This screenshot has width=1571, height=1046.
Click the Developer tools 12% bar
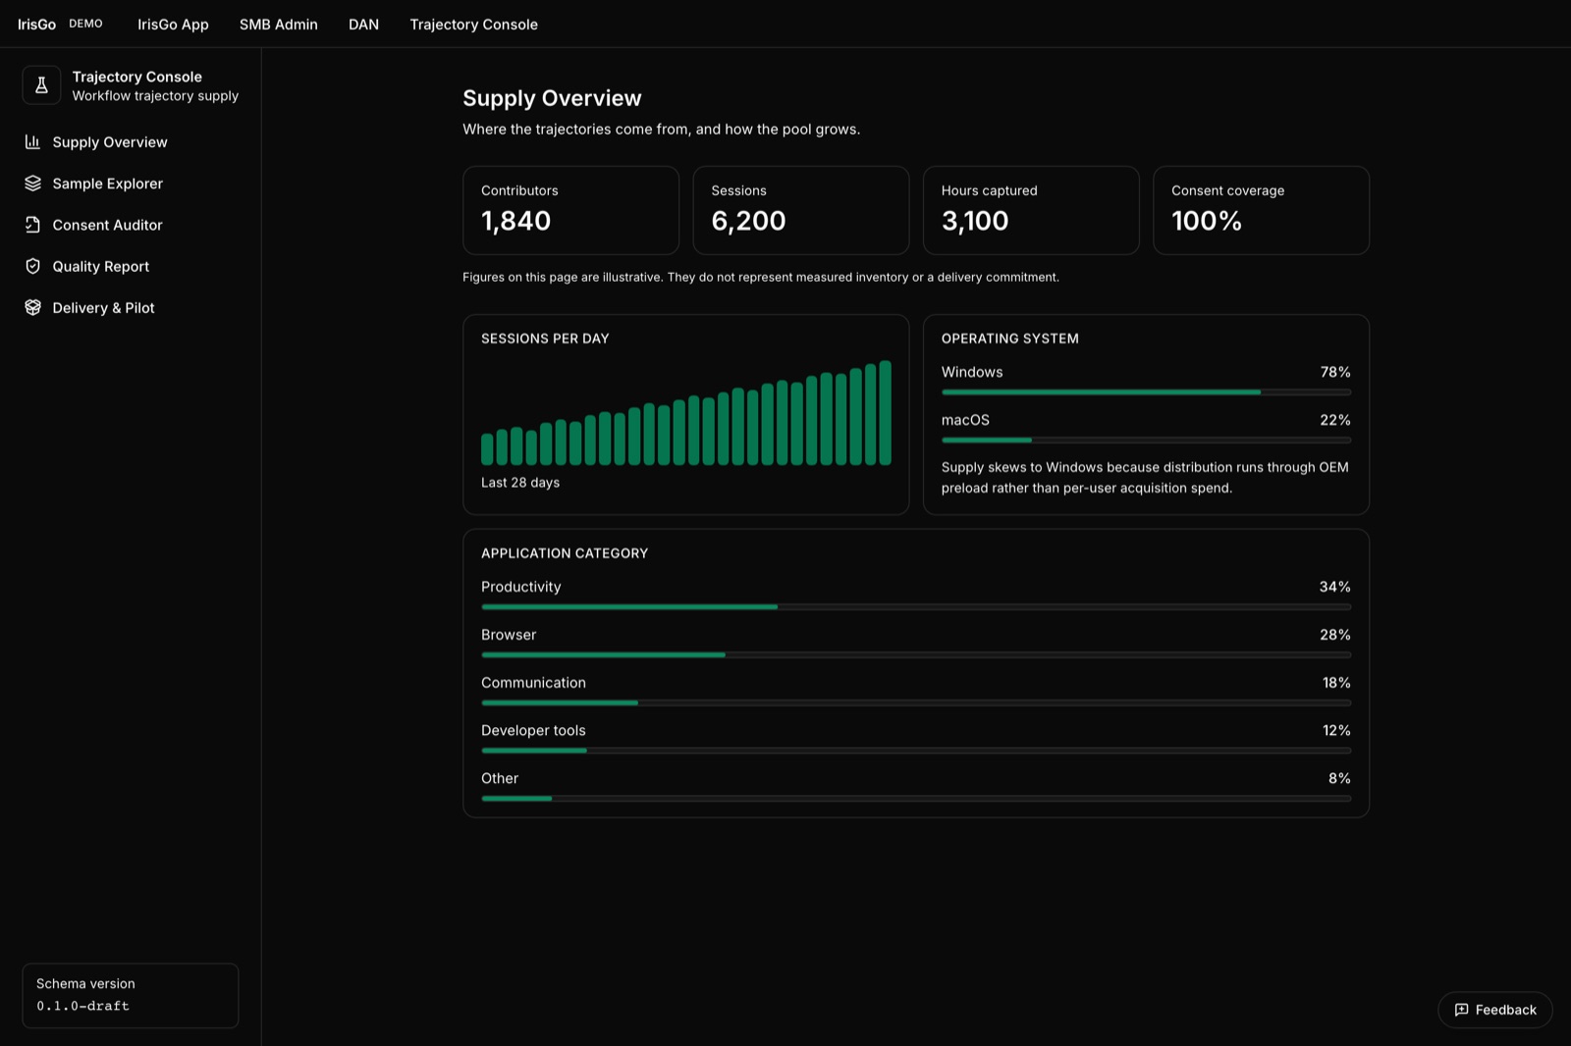coord(916,751)
